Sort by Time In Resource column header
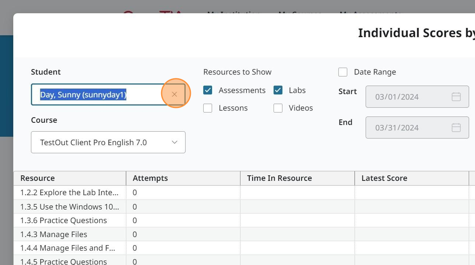The width and height of the screenshot is (475, 265). (x=279, y=178)
